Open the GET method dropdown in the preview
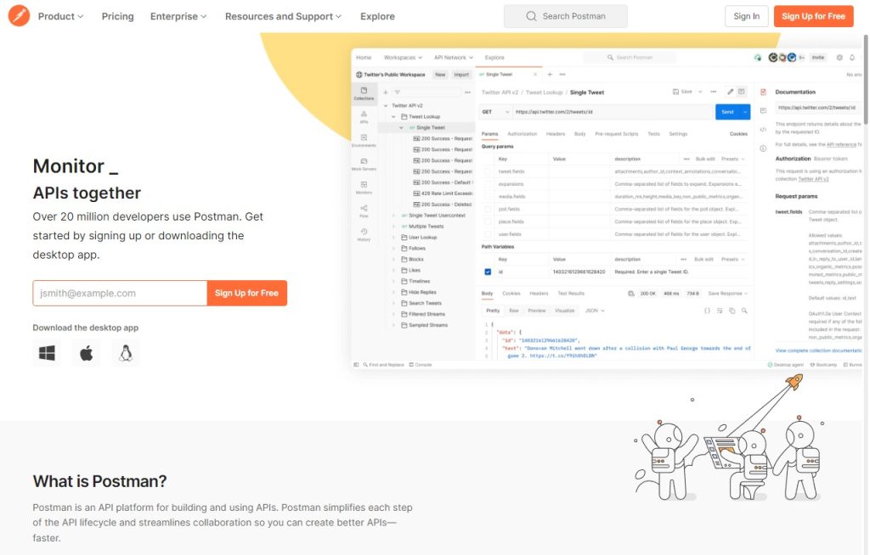870x555 pixels. (495, 112)
